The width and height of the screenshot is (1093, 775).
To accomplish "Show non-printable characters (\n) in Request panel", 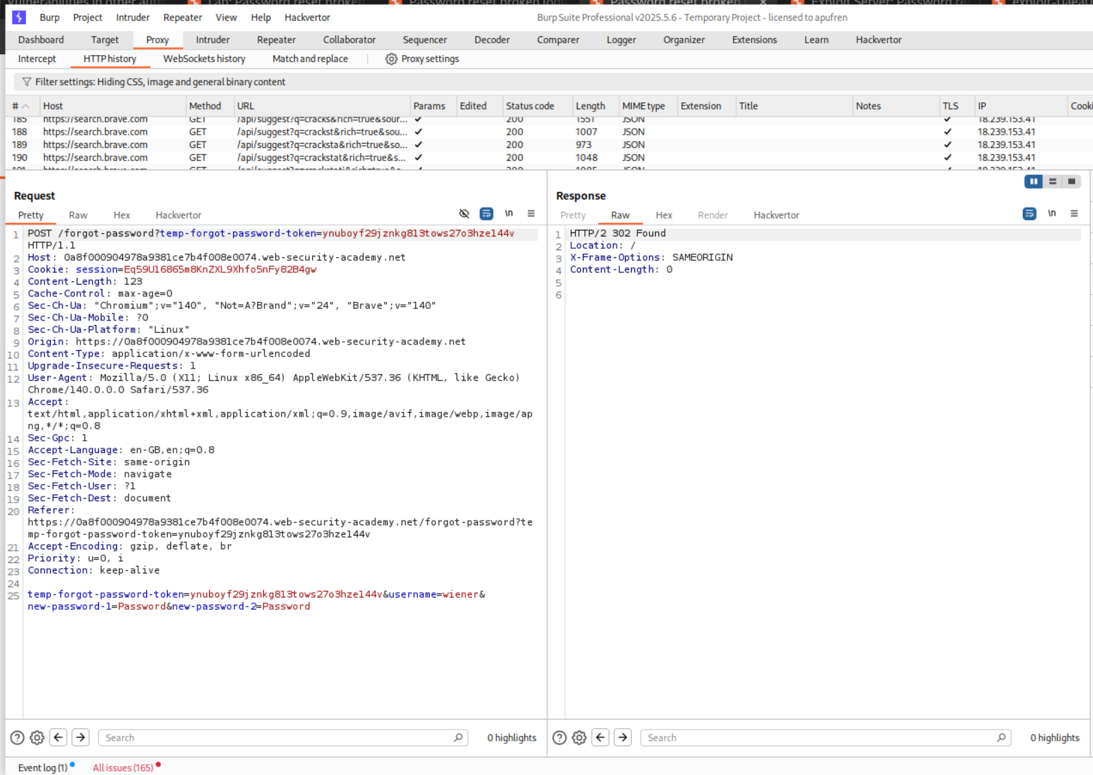I will pos(509,214).
